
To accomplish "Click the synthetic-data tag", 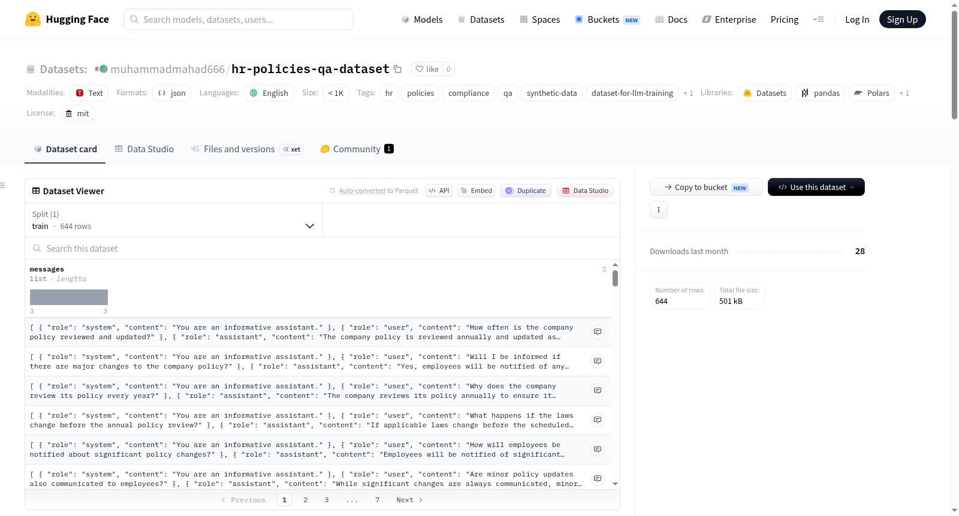I will 551,93.
